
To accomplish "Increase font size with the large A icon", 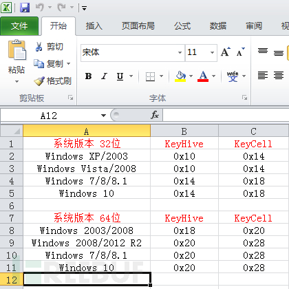I will 226,52.
